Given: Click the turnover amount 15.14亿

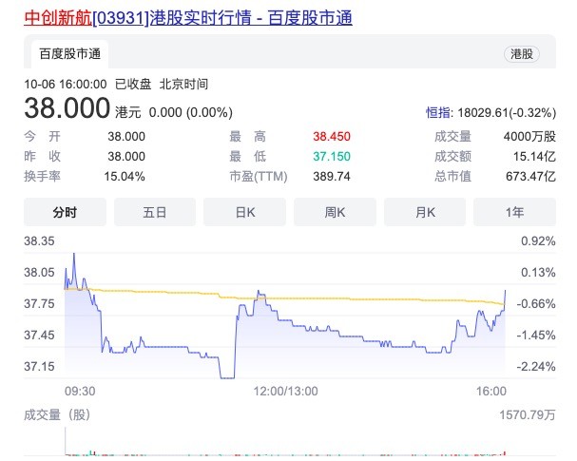Looking at the screenshot, I should pos(534,157).
